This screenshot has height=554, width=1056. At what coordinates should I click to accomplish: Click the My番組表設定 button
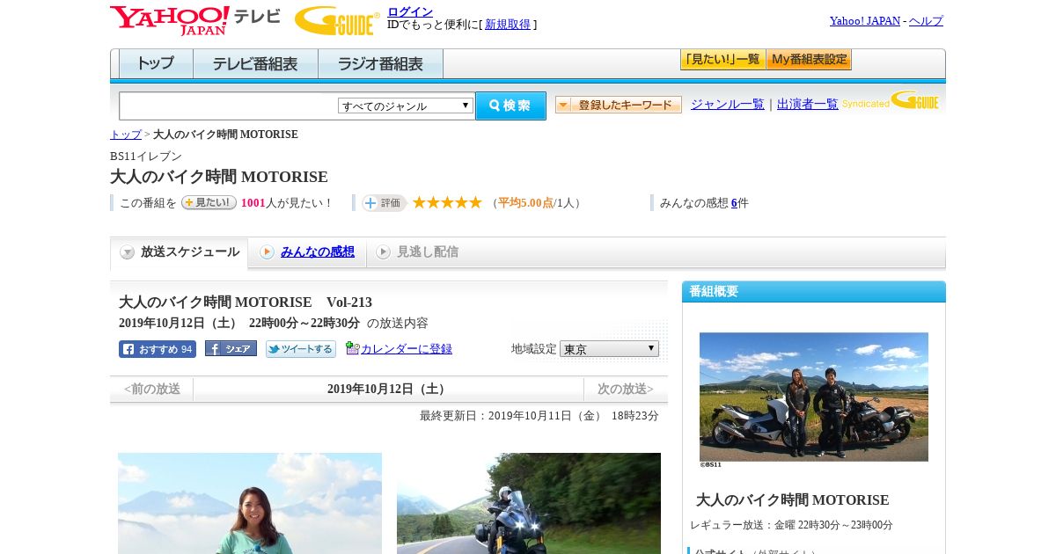809,60
